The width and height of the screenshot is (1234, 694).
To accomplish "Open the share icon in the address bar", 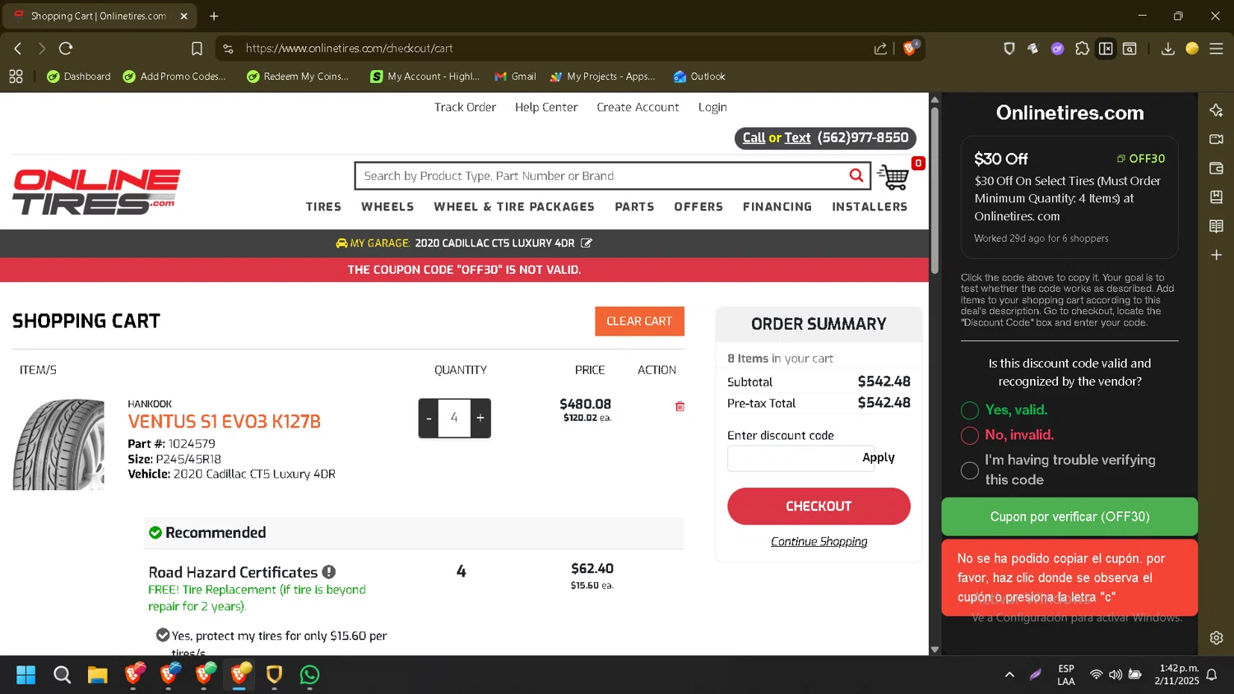I will coord(880,49).
